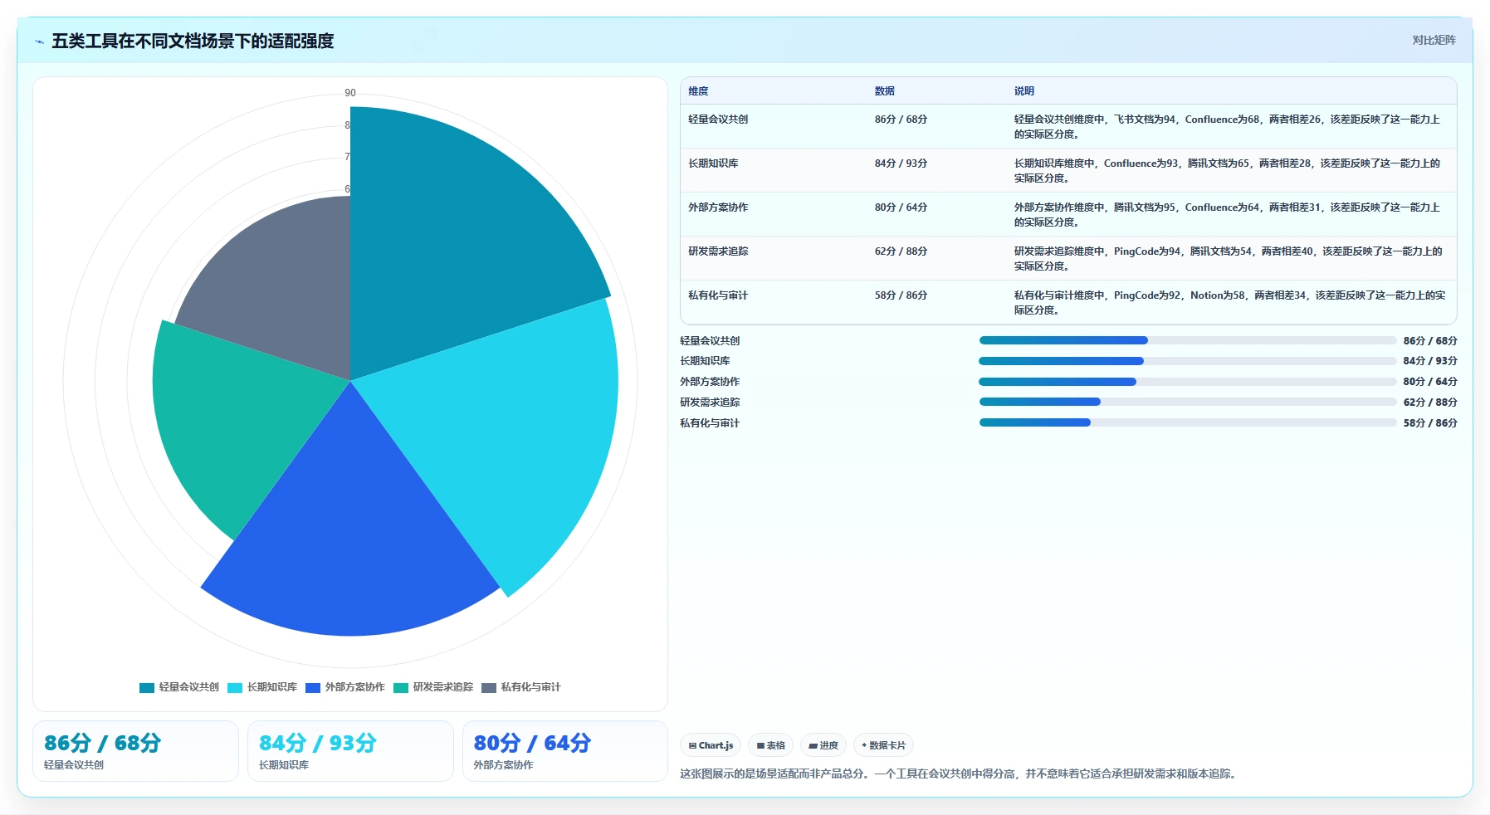Select 长期知识库 table row name
The image size is (1490, 815).
click(x=713, y=163)
